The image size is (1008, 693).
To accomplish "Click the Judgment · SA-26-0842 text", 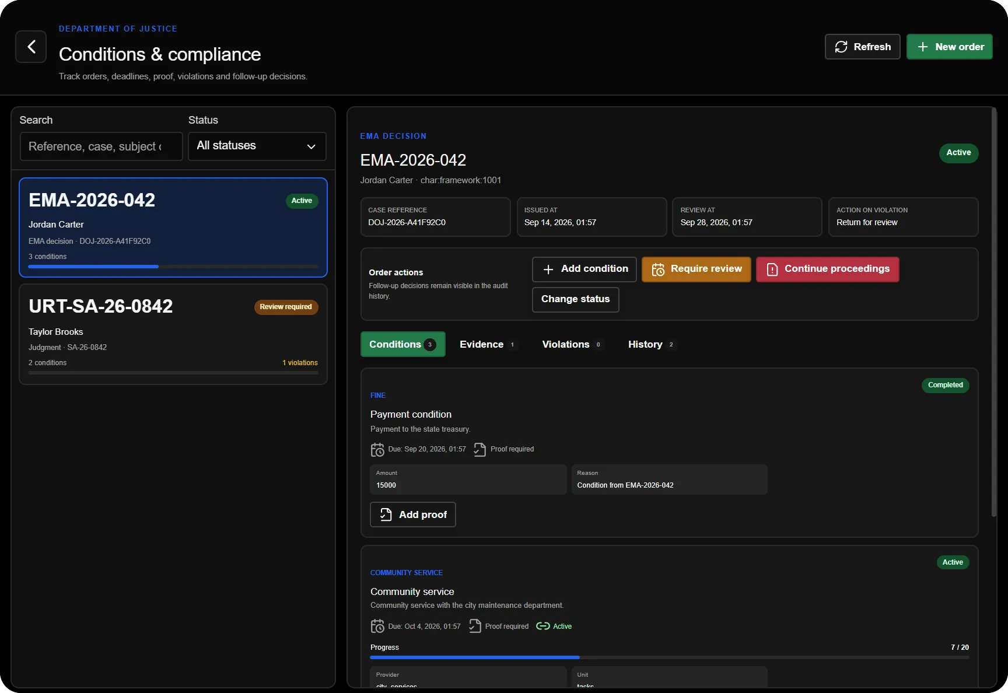I will 68,348.
